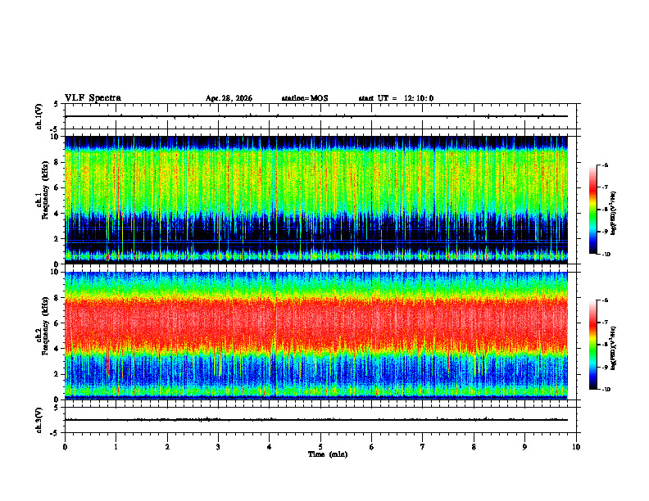Image resolution: width=649 pixels, height=501 pixels.
Task: Click the dark dropout line after minute 7 in ch.1
Action: click(x=434, y=178)
